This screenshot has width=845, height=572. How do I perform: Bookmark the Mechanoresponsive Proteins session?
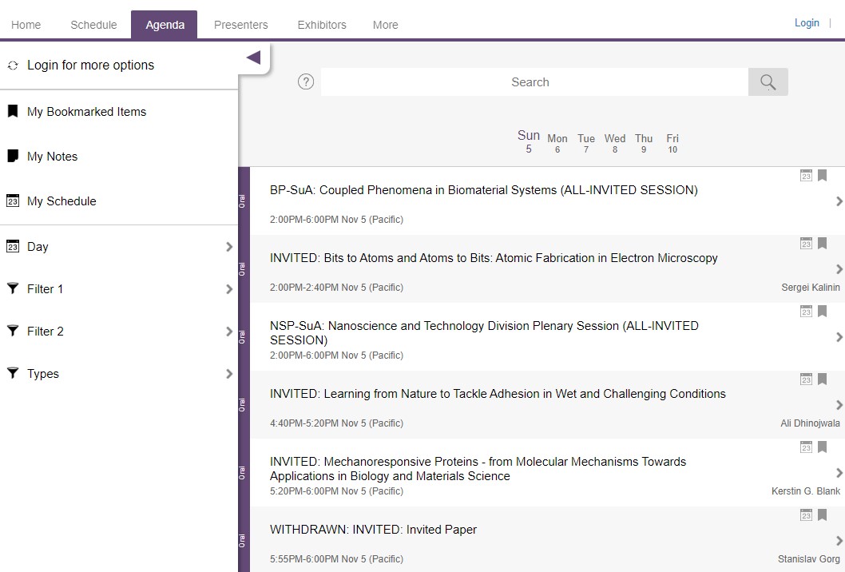point(823,447)
